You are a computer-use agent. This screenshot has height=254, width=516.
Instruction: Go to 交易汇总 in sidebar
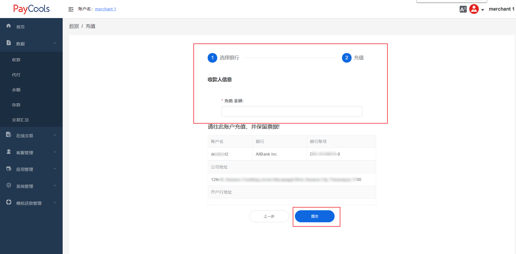[21, 120]
